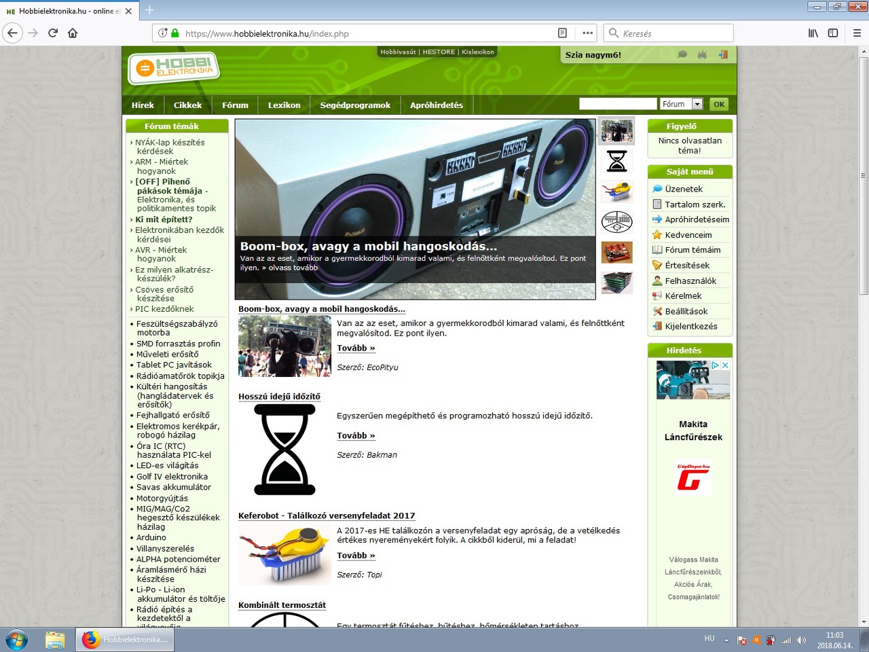Open forum topic NYÁK-lap készítés kérdések

click(169, 147)
